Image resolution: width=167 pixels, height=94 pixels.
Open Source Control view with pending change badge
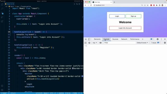2,13
